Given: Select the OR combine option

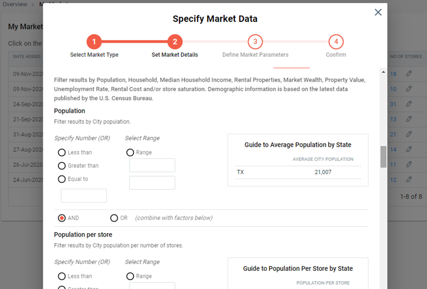Looking at the screenshot, I should [114, 218].
